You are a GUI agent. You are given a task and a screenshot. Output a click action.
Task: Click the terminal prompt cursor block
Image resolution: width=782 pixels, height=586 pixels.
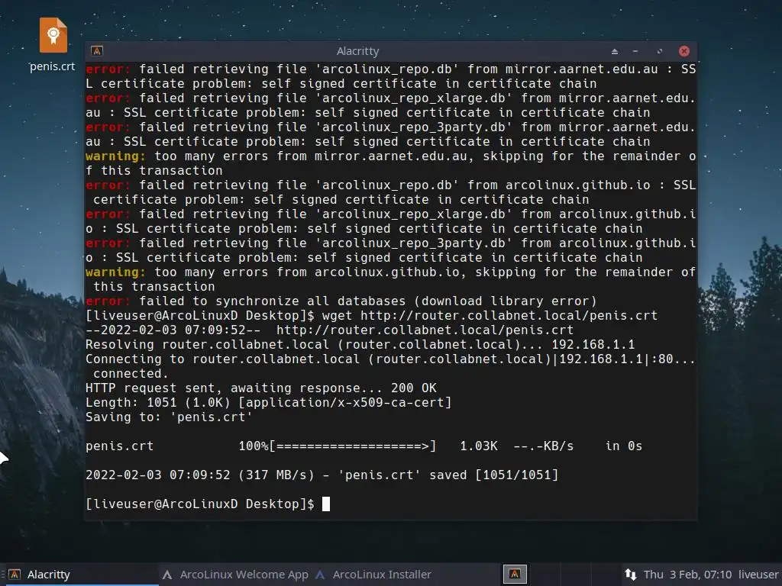325,504
